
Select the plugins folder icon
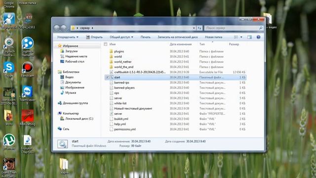pos(111,51)
